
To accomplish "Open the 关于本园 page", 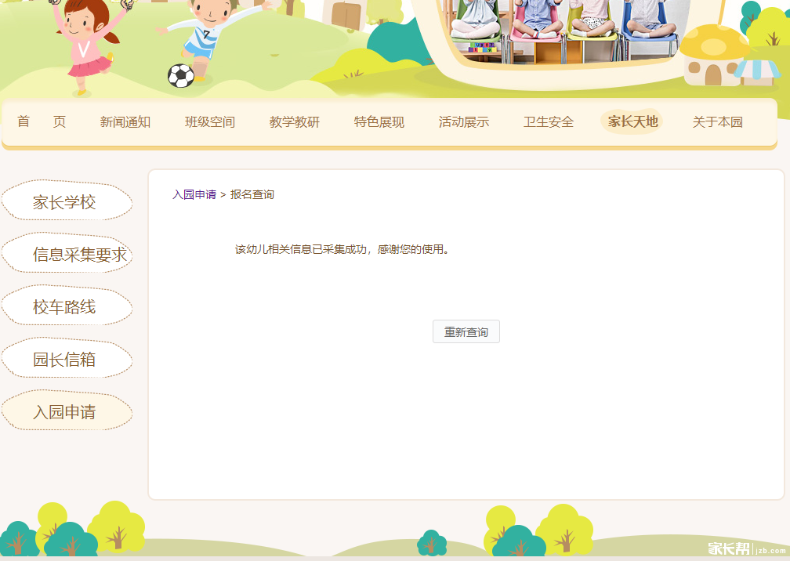I will pyautogui.click(x=717, y=122).
